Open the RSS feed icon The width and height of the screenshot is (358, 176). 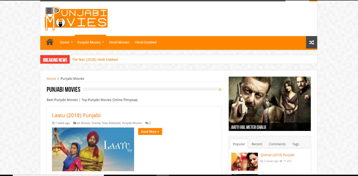[x=220, y=89]
